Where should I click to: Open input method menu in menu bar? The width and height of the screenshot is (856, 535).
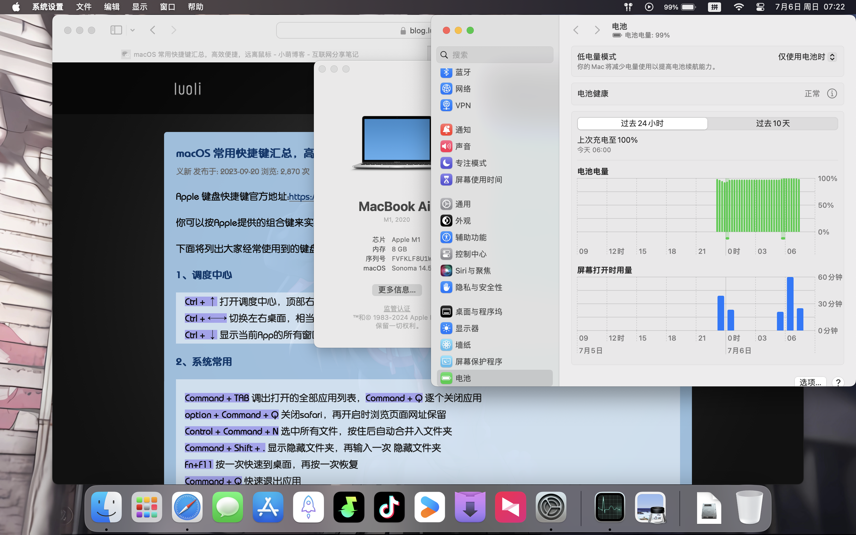[715, 7]
